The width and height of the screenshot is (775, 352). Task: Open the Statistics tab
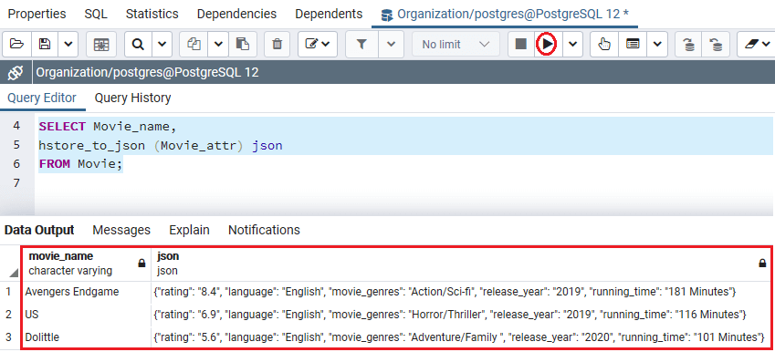(x=152, y=14)
